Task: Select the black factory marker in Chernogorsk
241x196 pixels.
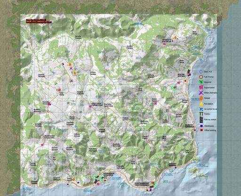Action: [105, 177]
